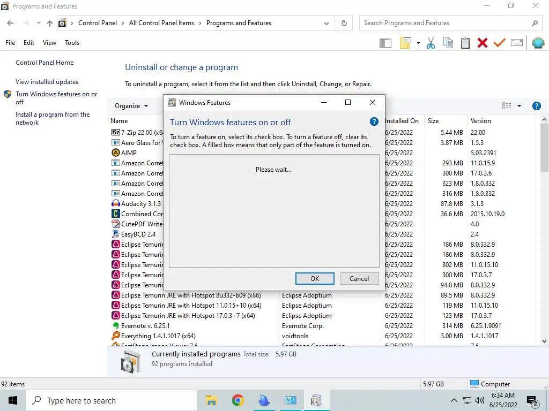
Task: Click the yellow folder options toolbar icon
Action: [405, 43]
